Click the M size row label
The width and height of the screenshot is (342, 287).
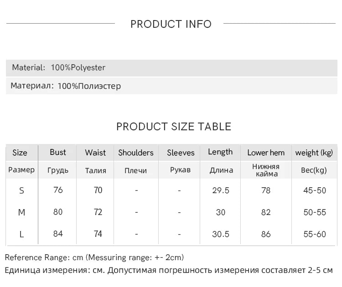[21, 212]
